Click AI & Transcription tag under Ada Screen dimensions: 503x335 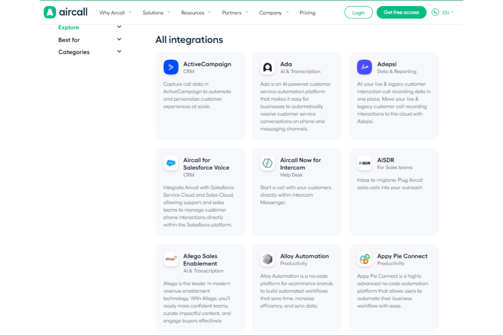(x=300, y=72)
